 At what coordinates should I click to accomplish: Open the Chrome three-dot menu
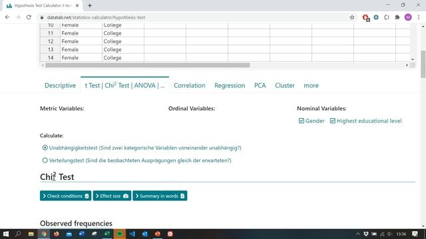pos(419,17)
